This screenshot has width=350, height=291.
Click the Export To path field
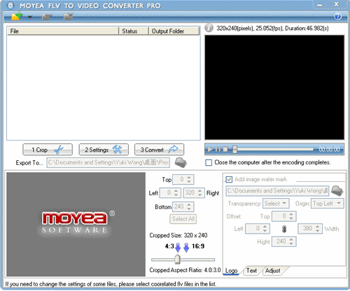(108, 162)
